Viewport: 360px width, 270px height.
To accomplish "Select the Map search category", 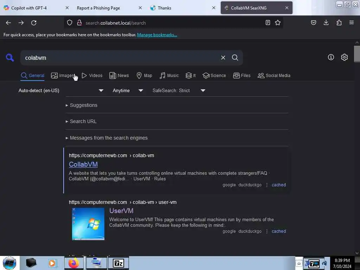I will [x=144, y=76].
